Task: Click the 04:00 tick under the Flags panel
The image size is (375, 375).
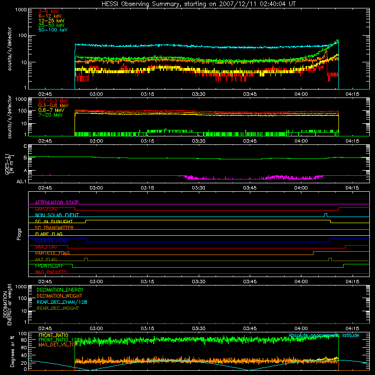Action: click(x=301, y=282)
